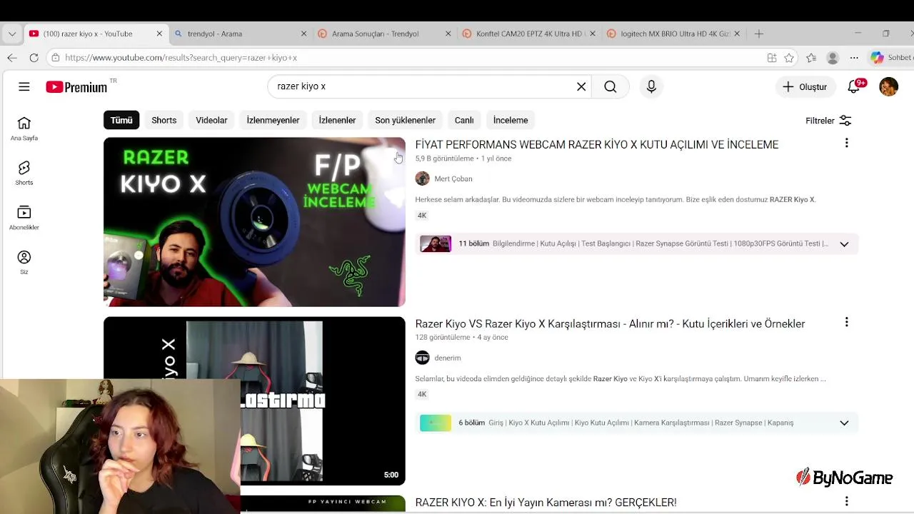Open the favorites collections icon in toolbar
914x514 pixels.
coord(811,58)
